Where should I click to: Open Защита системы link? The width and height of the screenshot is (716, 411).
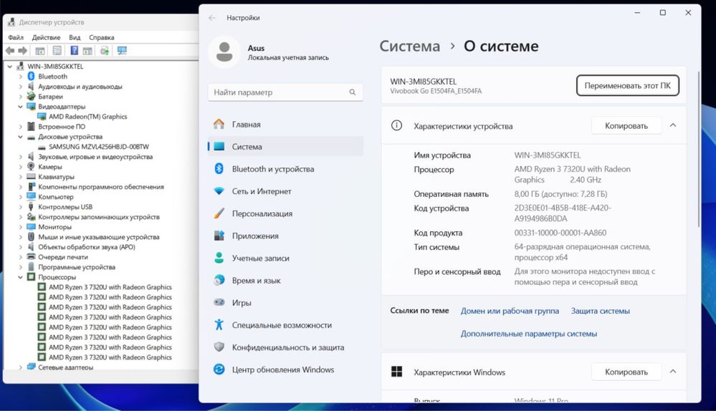tap(600, 311)
